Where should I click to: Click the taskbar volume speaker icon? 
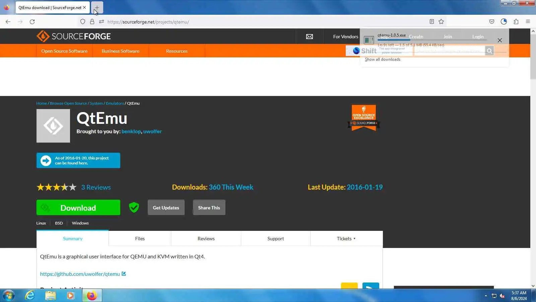click(x=502, y=296)
